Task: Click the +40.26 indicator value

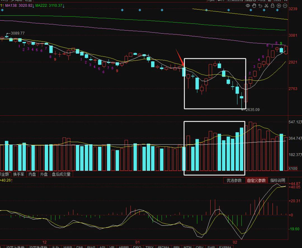Action: 6,180
